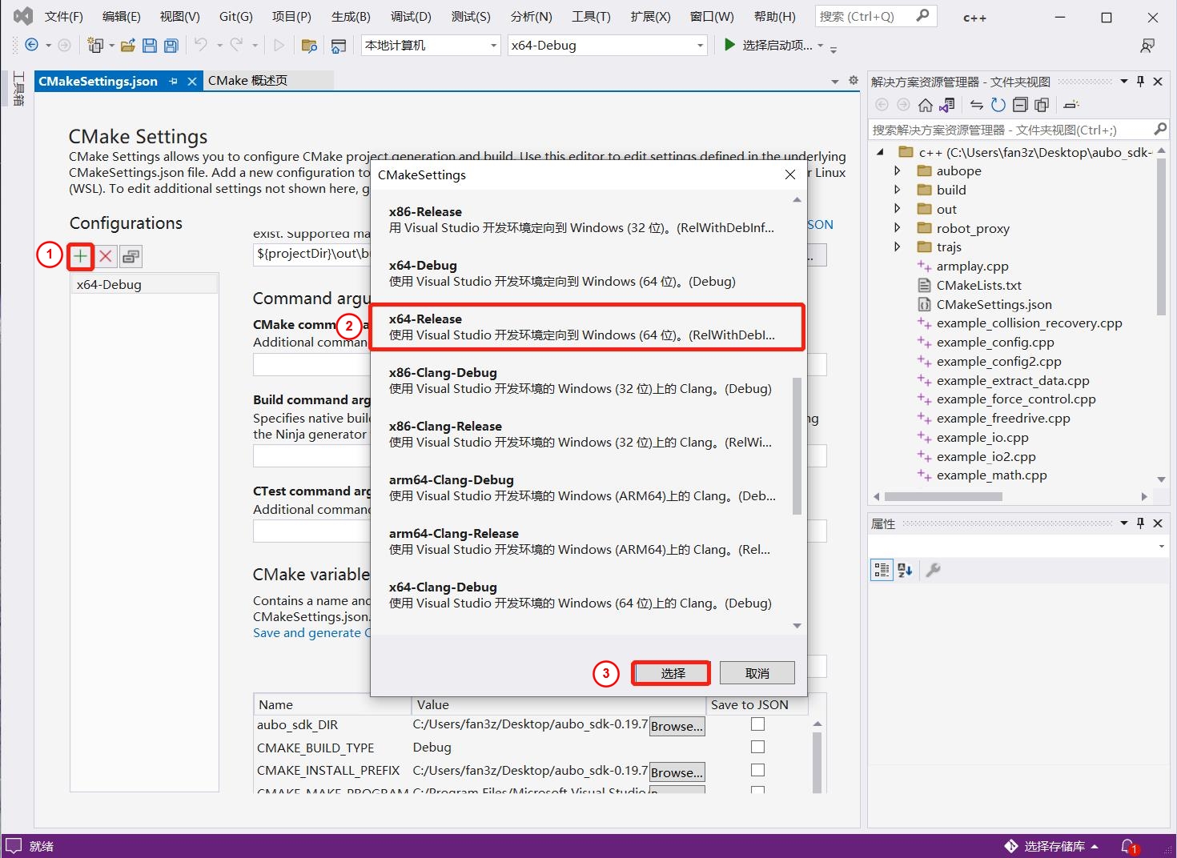Click the Home icon in Solution Explorer
The image size is (1177, 858).
926,105
